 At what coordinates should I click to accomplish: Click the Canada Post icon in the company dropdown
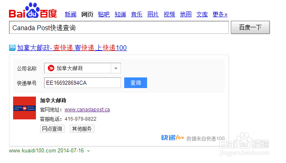click(x=51, y=68)
